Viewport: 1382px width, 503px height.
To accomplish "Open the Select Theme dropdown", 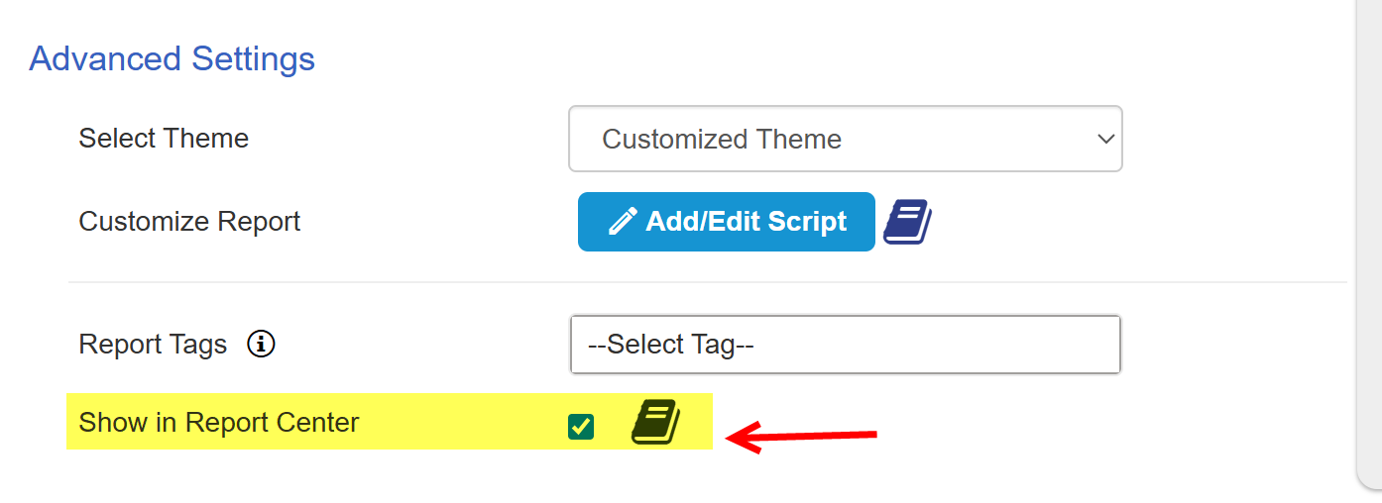I will click(845, 139).
